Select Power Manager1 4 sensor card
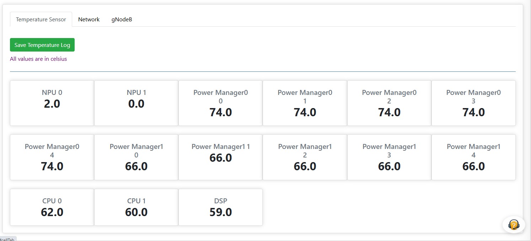This screenshot has height=241, width=531. click(473, 157)
